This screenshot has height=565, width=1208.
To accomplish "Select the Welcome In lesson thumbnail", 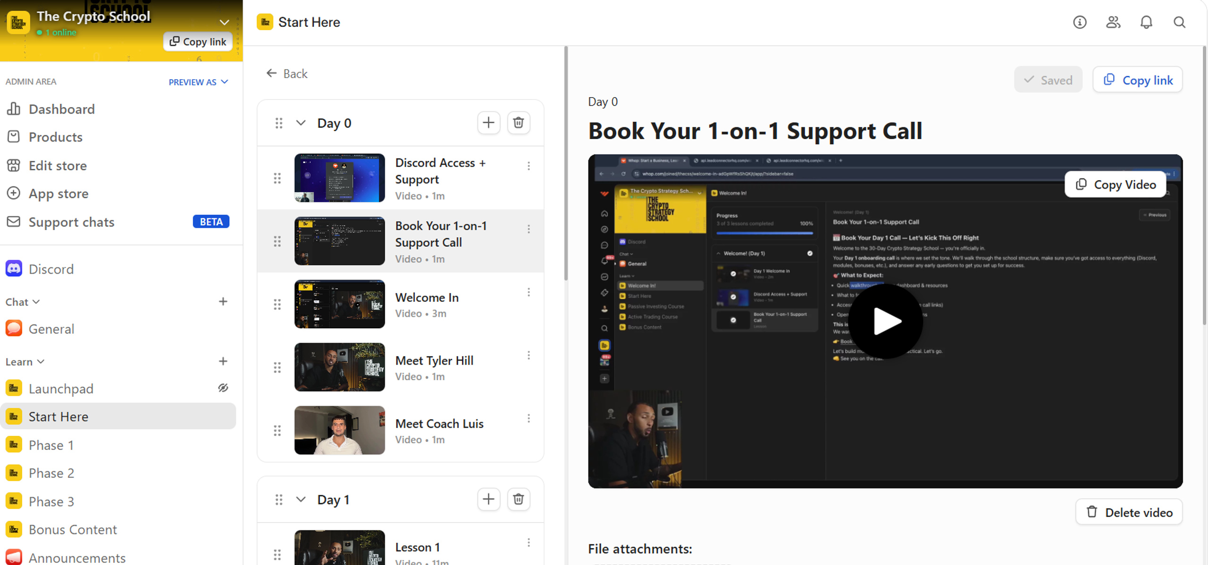I will tap(340, 304).
